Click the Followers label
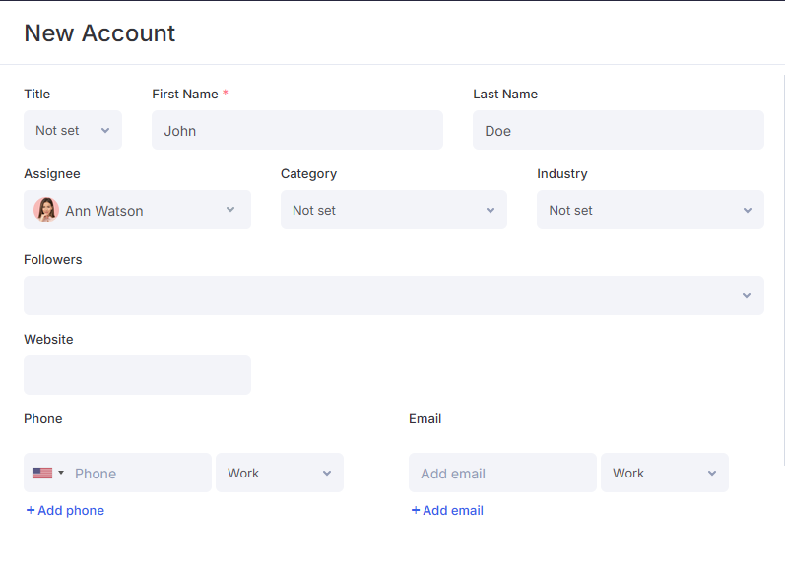 53,259
